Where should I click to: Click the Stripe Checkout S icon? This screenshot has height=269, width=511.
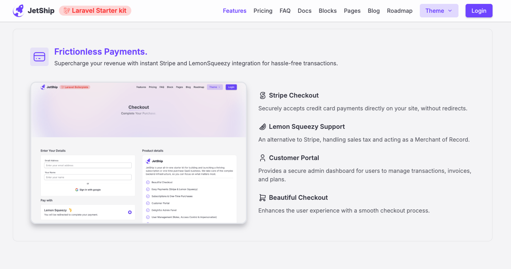pyautogui.click(x=263, y=95)
